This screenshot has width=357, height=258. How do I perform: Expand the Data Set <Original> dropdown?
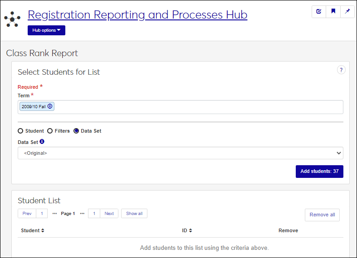[180, 153]
